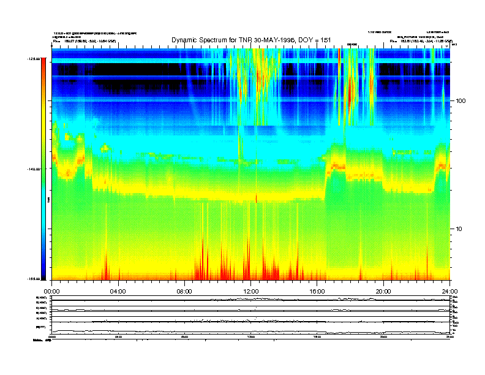This screenshot has width=485, height=375.
Task: Select the 04:00 time axis label
Action: (118, 292)
